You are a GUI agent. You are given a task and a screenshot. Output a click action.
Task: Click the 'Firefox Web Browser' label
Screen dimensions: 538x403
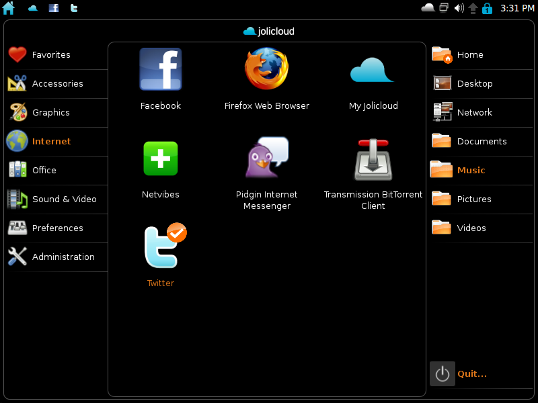[x=266, y=106]
